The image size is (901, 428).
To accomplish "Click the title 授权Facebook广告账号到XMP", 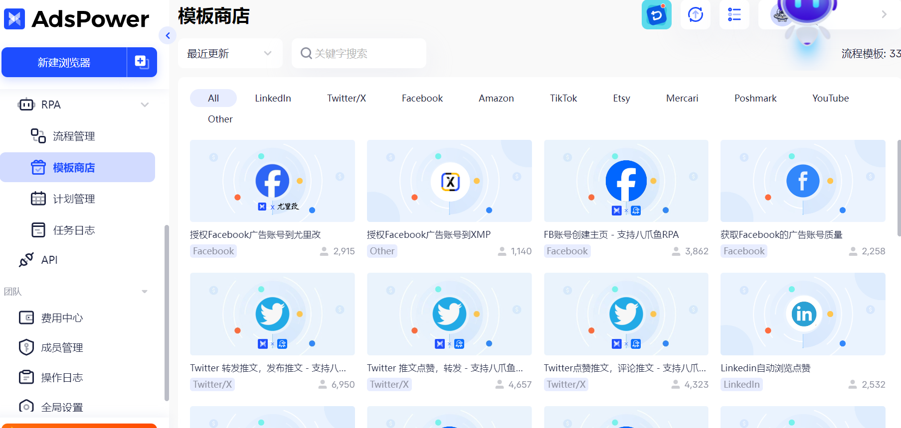I will click(429, 234).
